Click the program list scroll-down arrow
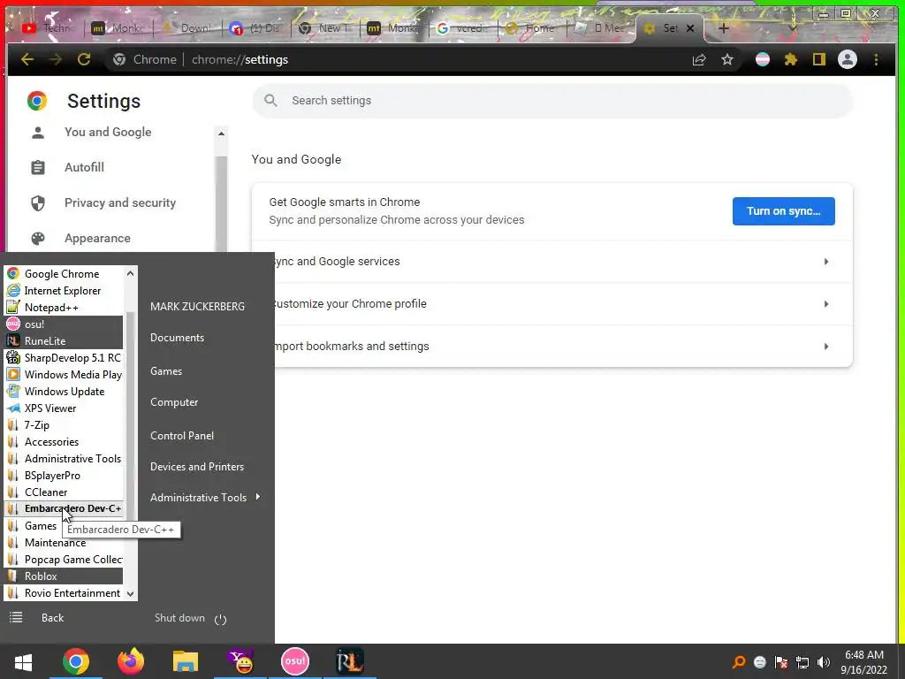The height and width of the screenshot is (679, 905). [131, 593]
